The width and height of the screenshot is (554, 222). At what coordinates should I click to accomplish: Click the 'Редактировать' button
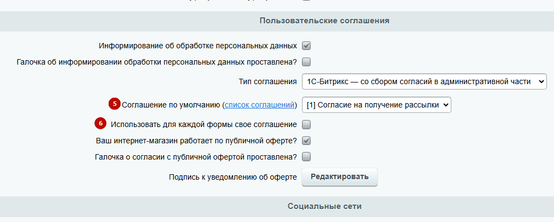(x=339, y=177)
